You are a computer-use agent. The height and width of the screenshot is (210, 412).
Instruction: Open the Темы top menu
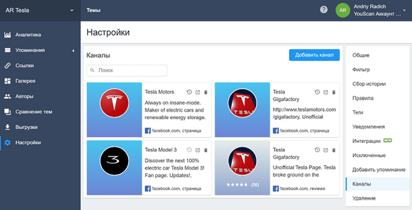pyautogui.click(x=93, y=10)
